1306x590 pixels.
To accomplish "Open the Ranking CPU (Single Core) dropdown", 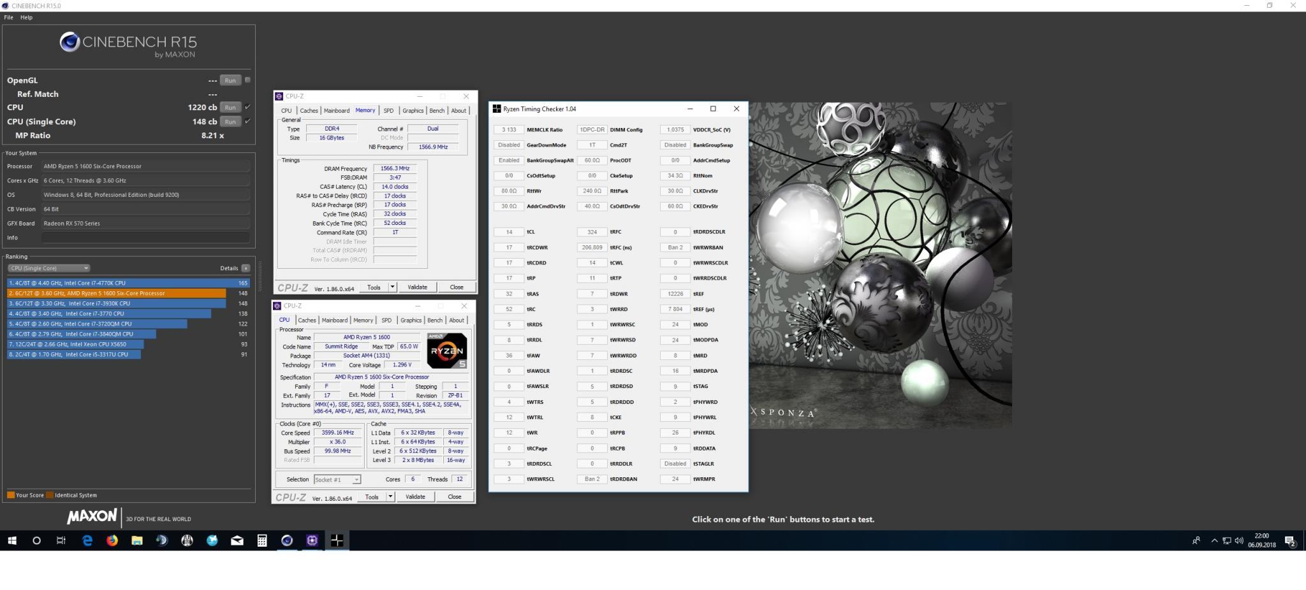I will click(48, 268).
